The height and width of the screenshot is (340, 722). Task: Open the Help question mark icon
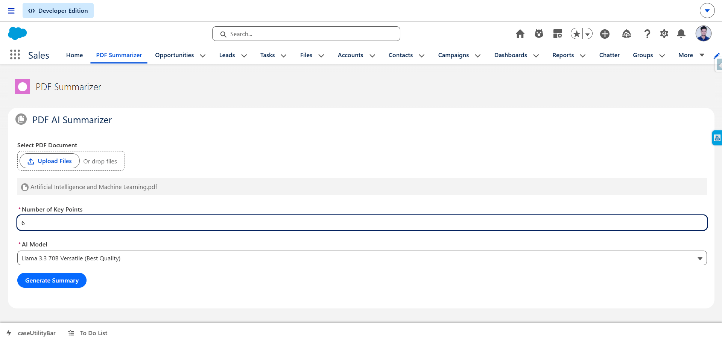coord(647,34)
